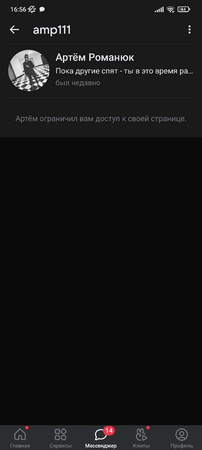This screenshot has height=450, width=202.
Task: Open the Мессенджер chat bubble icon
Action: [101, 435]
